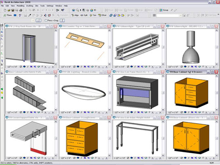Click the Mirror edit tool
Image resolution: width=220 pixels, height=165 pixels.
pyautogui.click(x=149, y=10)
